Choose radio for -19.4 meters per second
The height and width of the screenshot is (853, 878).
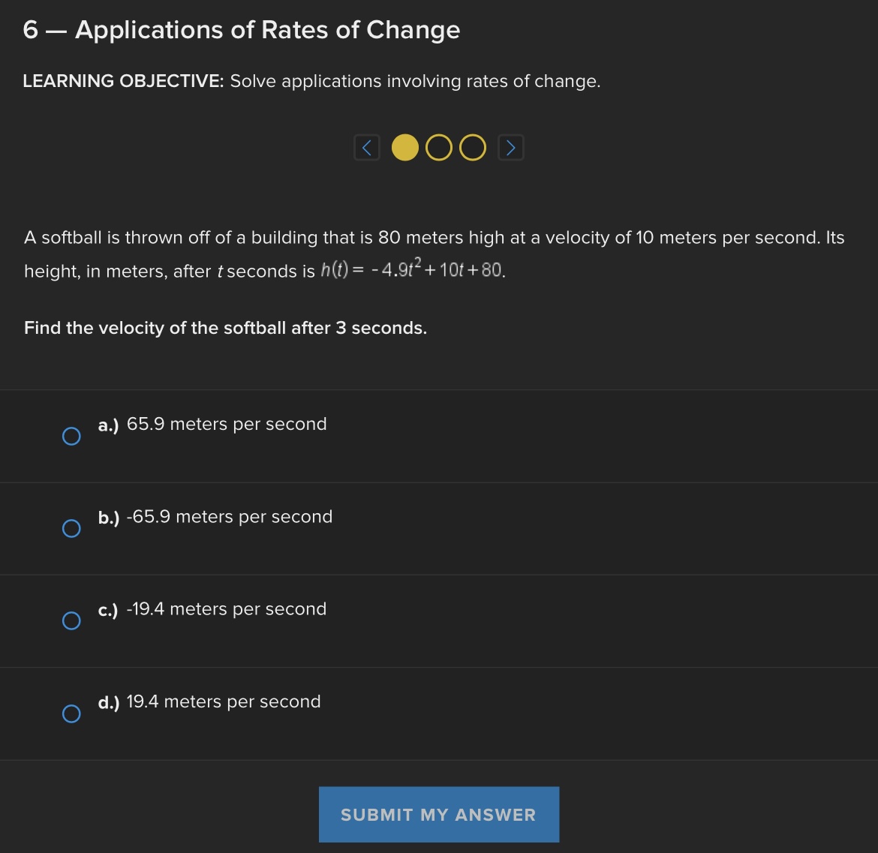coord(71,620)
